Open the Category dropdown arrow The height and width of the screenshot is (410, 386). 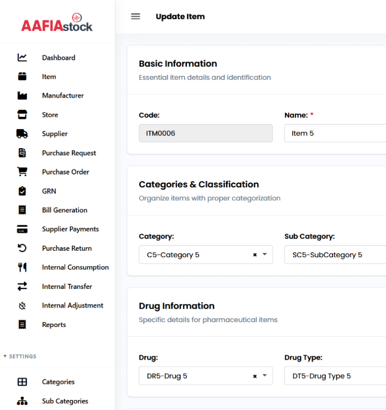click(x=264, y=255)
